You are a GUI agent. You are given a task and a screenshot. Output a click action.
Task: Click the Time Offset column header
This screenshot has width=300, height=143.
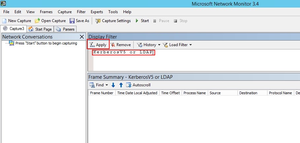pyautogui.click(x=171, y=93)
